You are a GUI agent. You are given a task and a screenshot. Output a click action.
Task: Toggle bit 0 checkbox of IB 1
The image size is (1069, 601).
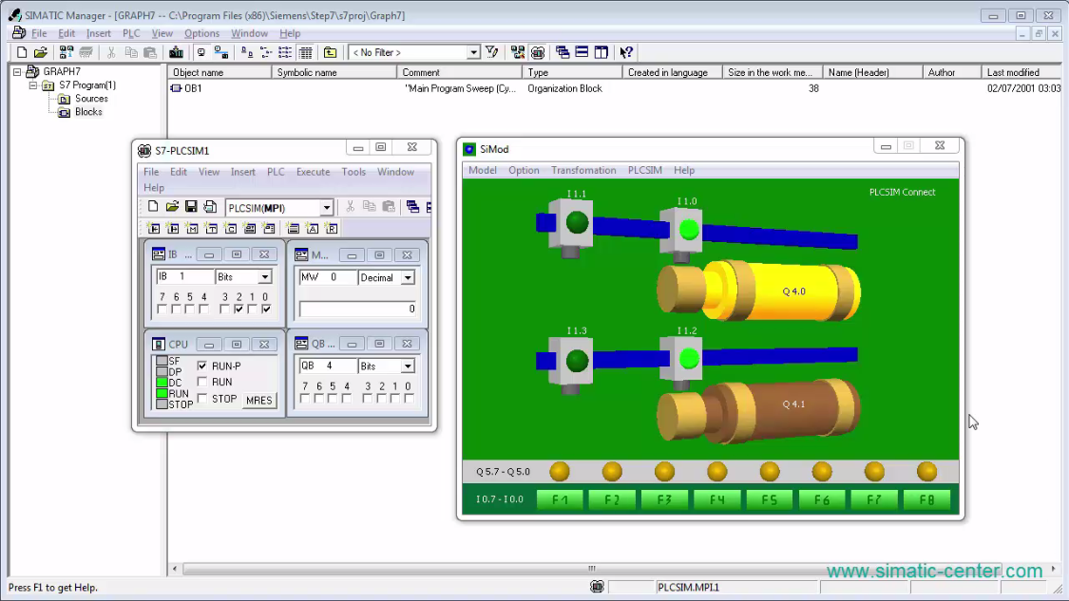point(266,310)
